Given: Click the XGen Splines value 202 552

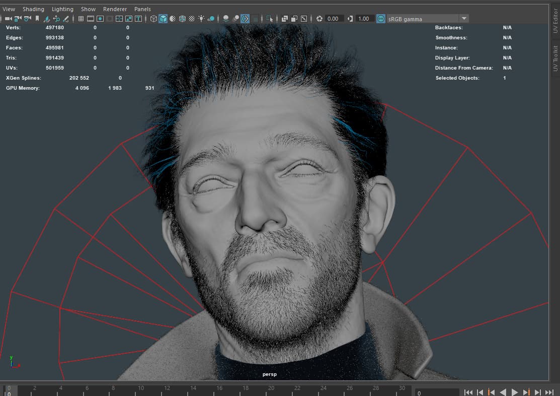Looking at the screenshot, I should click(x=79, y=78).
